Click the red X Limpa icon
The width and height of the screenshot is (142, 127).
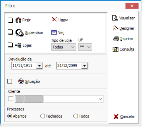pos(54,19)
